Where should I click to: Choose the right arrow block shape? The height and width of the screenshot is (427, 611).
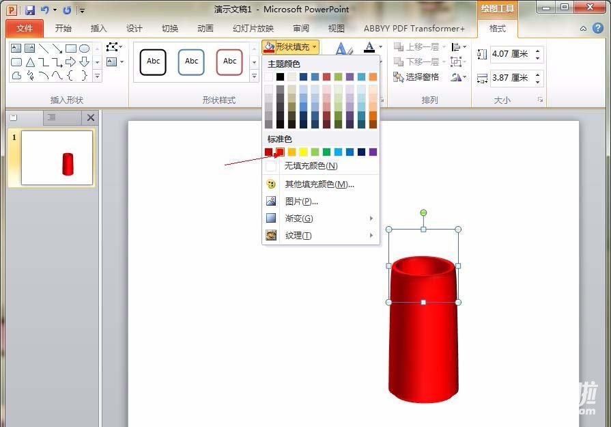point(70,62)
